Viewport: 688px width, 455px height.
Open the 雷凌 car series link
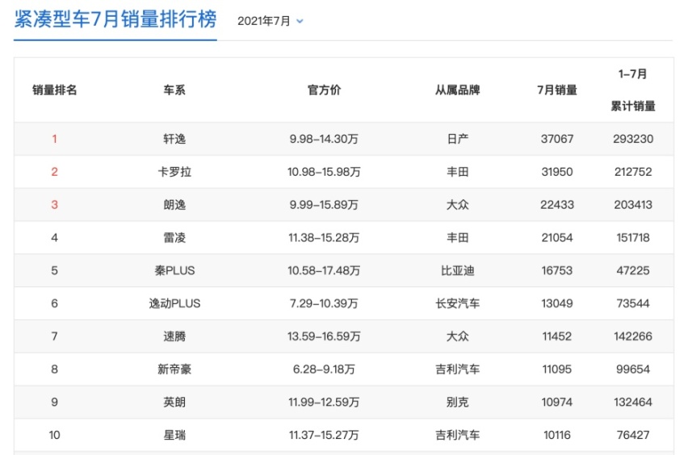tap(174, 237)
